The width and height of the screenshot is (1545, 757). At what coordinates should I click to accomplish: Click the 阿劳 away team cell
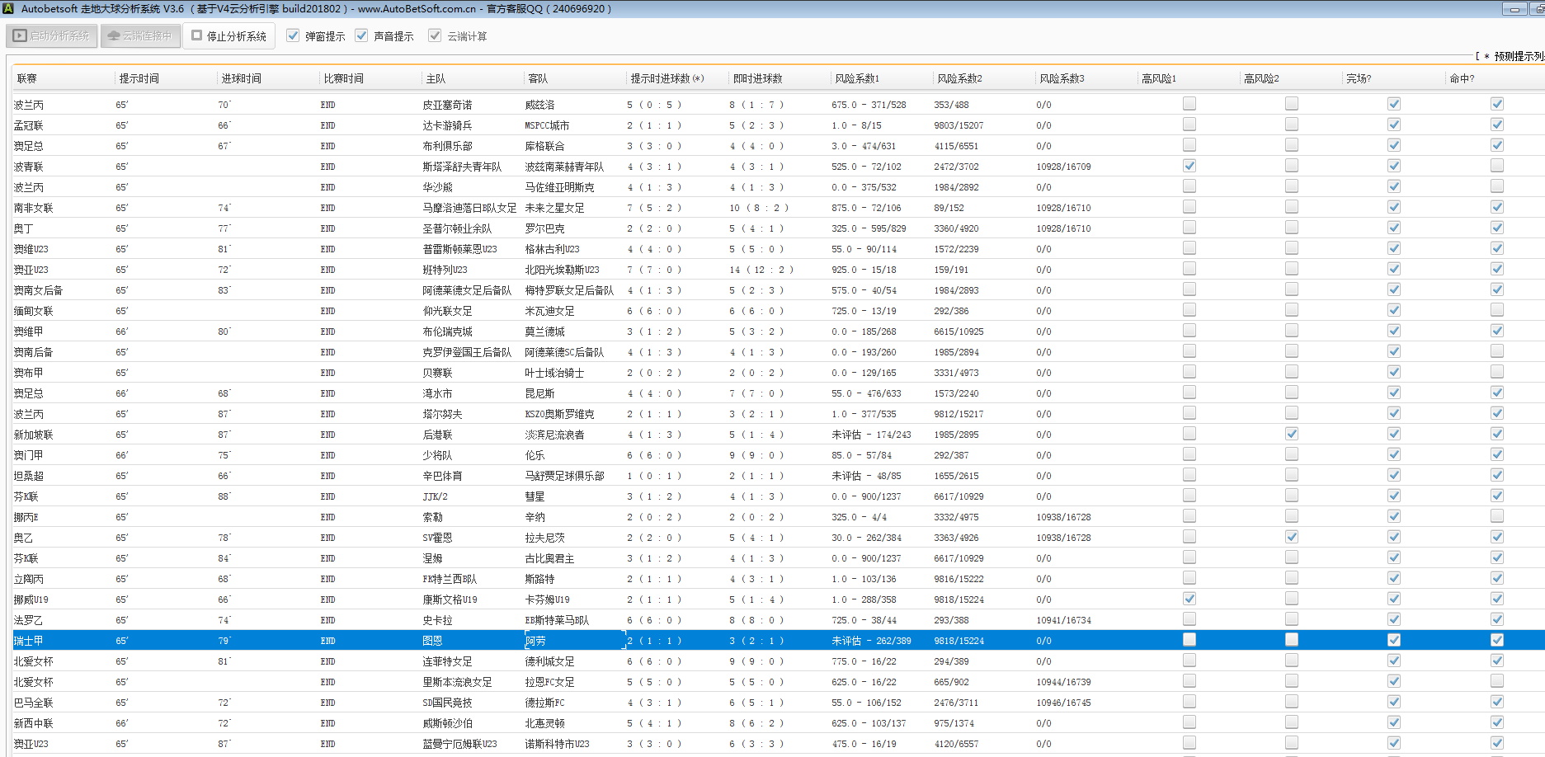tap(535, 641)
